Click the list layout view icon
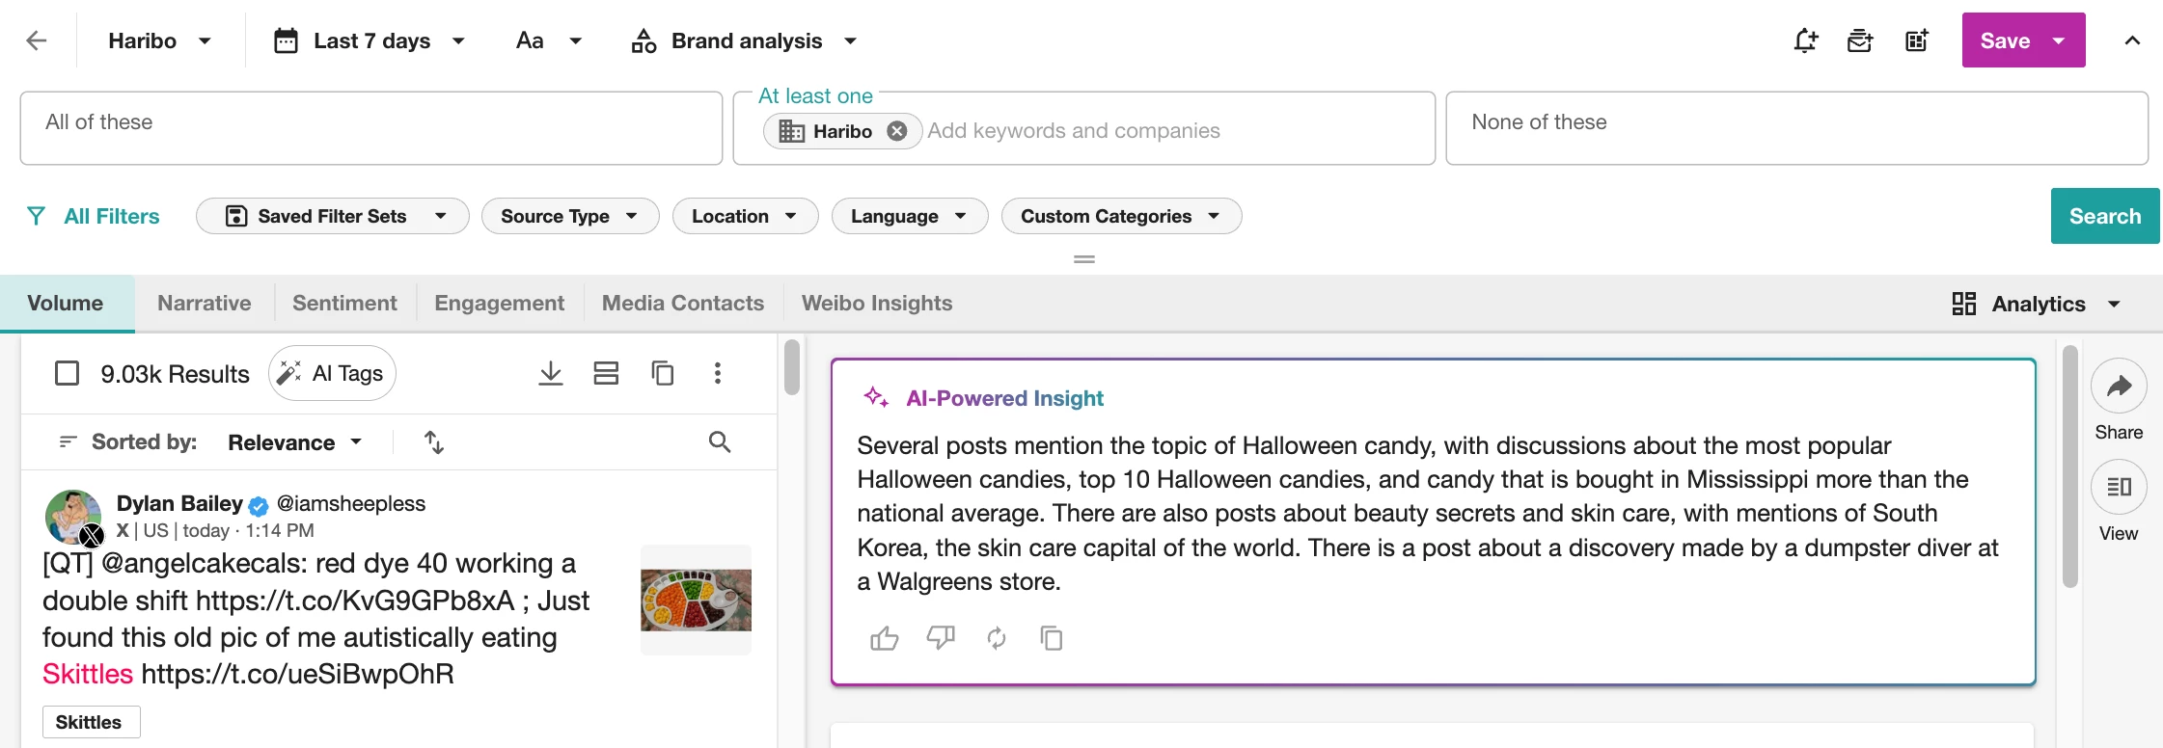 tap(606, 373)
